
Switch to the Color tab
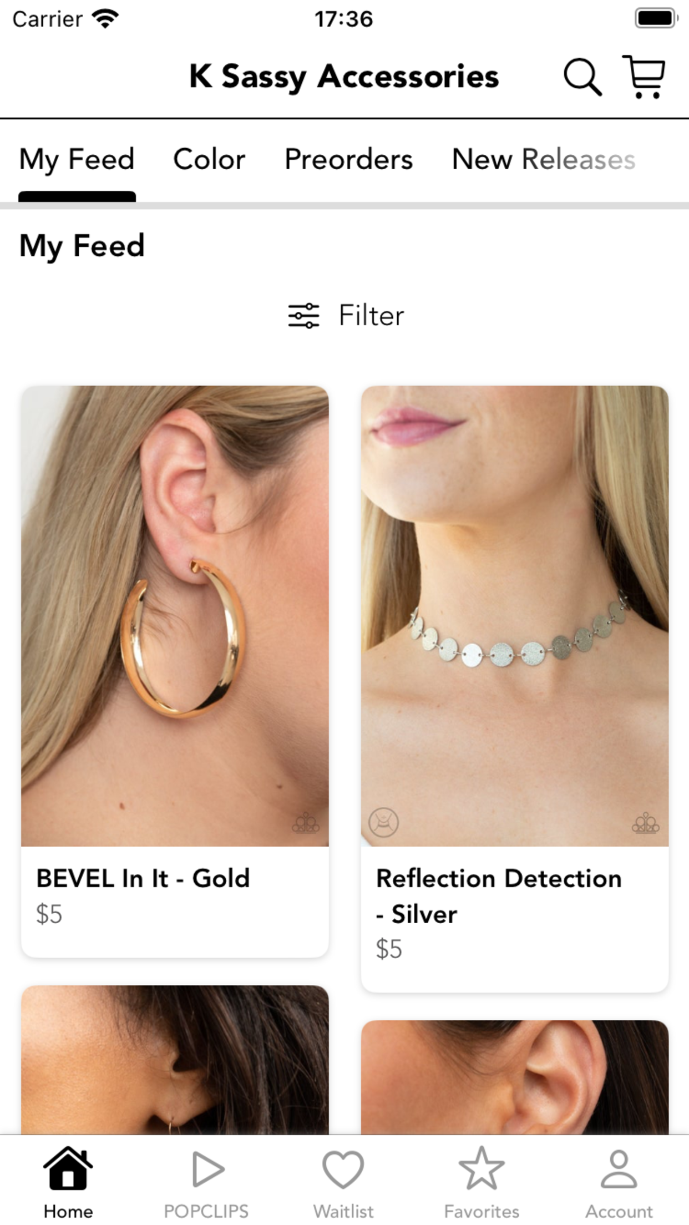[209, 160]
